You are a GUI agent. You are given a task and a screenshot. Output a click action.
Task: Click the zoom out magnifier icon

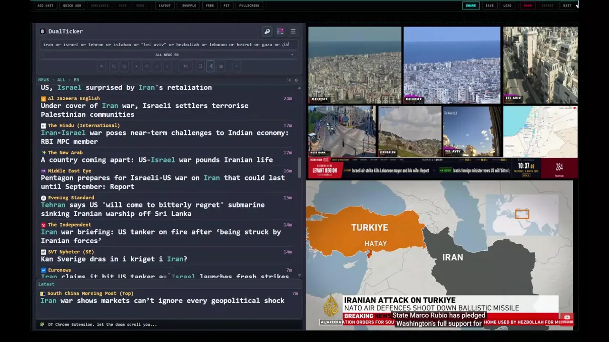click(114, 66)
